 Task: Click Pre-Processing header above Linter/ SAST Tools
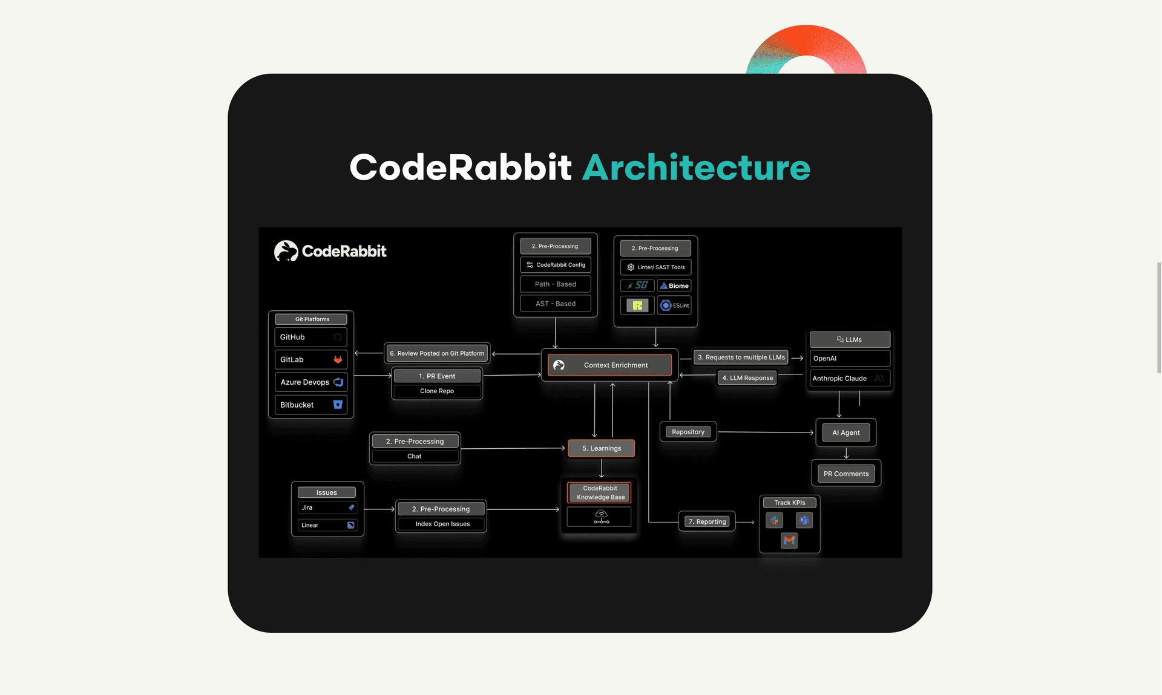(x=655, y=248)
